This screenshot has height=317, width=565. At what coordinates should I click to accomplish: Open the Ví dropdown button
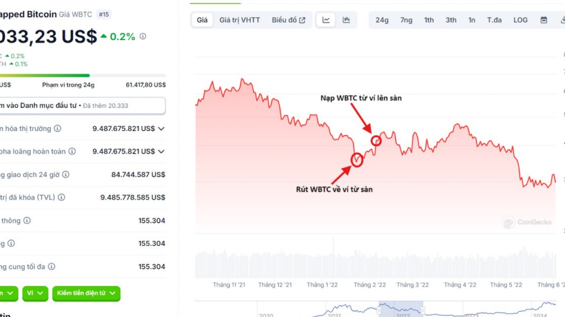pyautogui.click(x=35, y=293)
